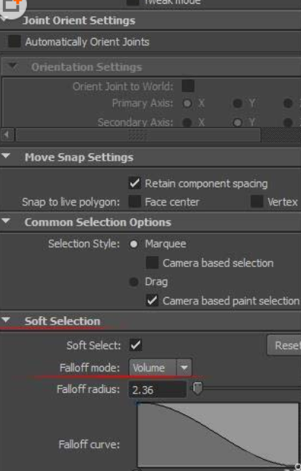Enable Face center snap checkbox

135,202
